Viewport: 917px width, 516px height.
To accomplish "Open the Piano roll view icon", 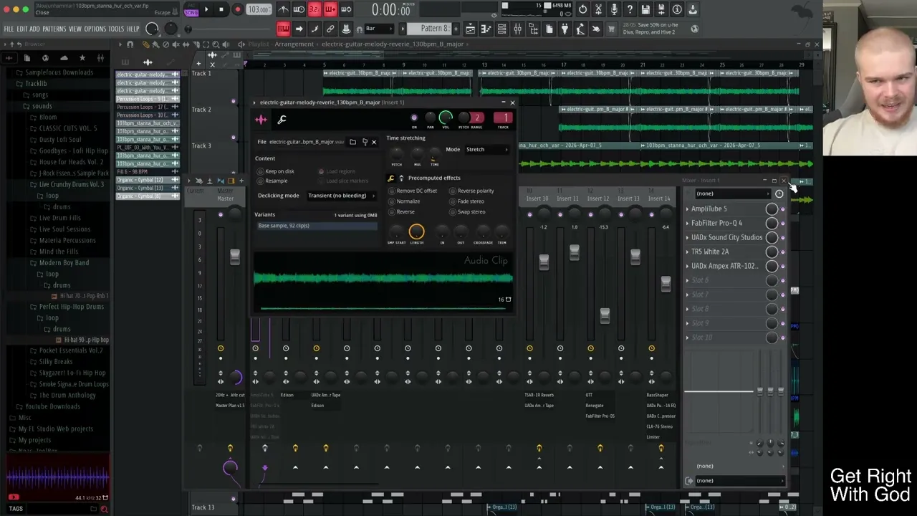I will (486, 29).
